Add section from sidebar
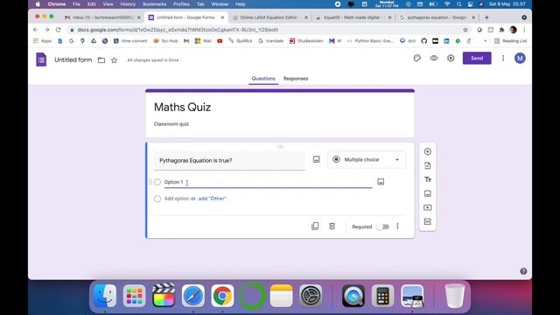This screenshot has height=315, width=560. pos(428,221)
